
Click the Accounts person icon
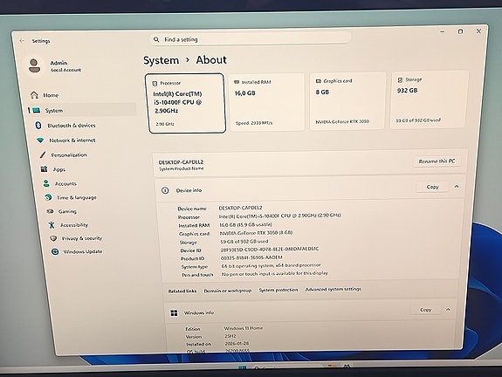point(46,183)
